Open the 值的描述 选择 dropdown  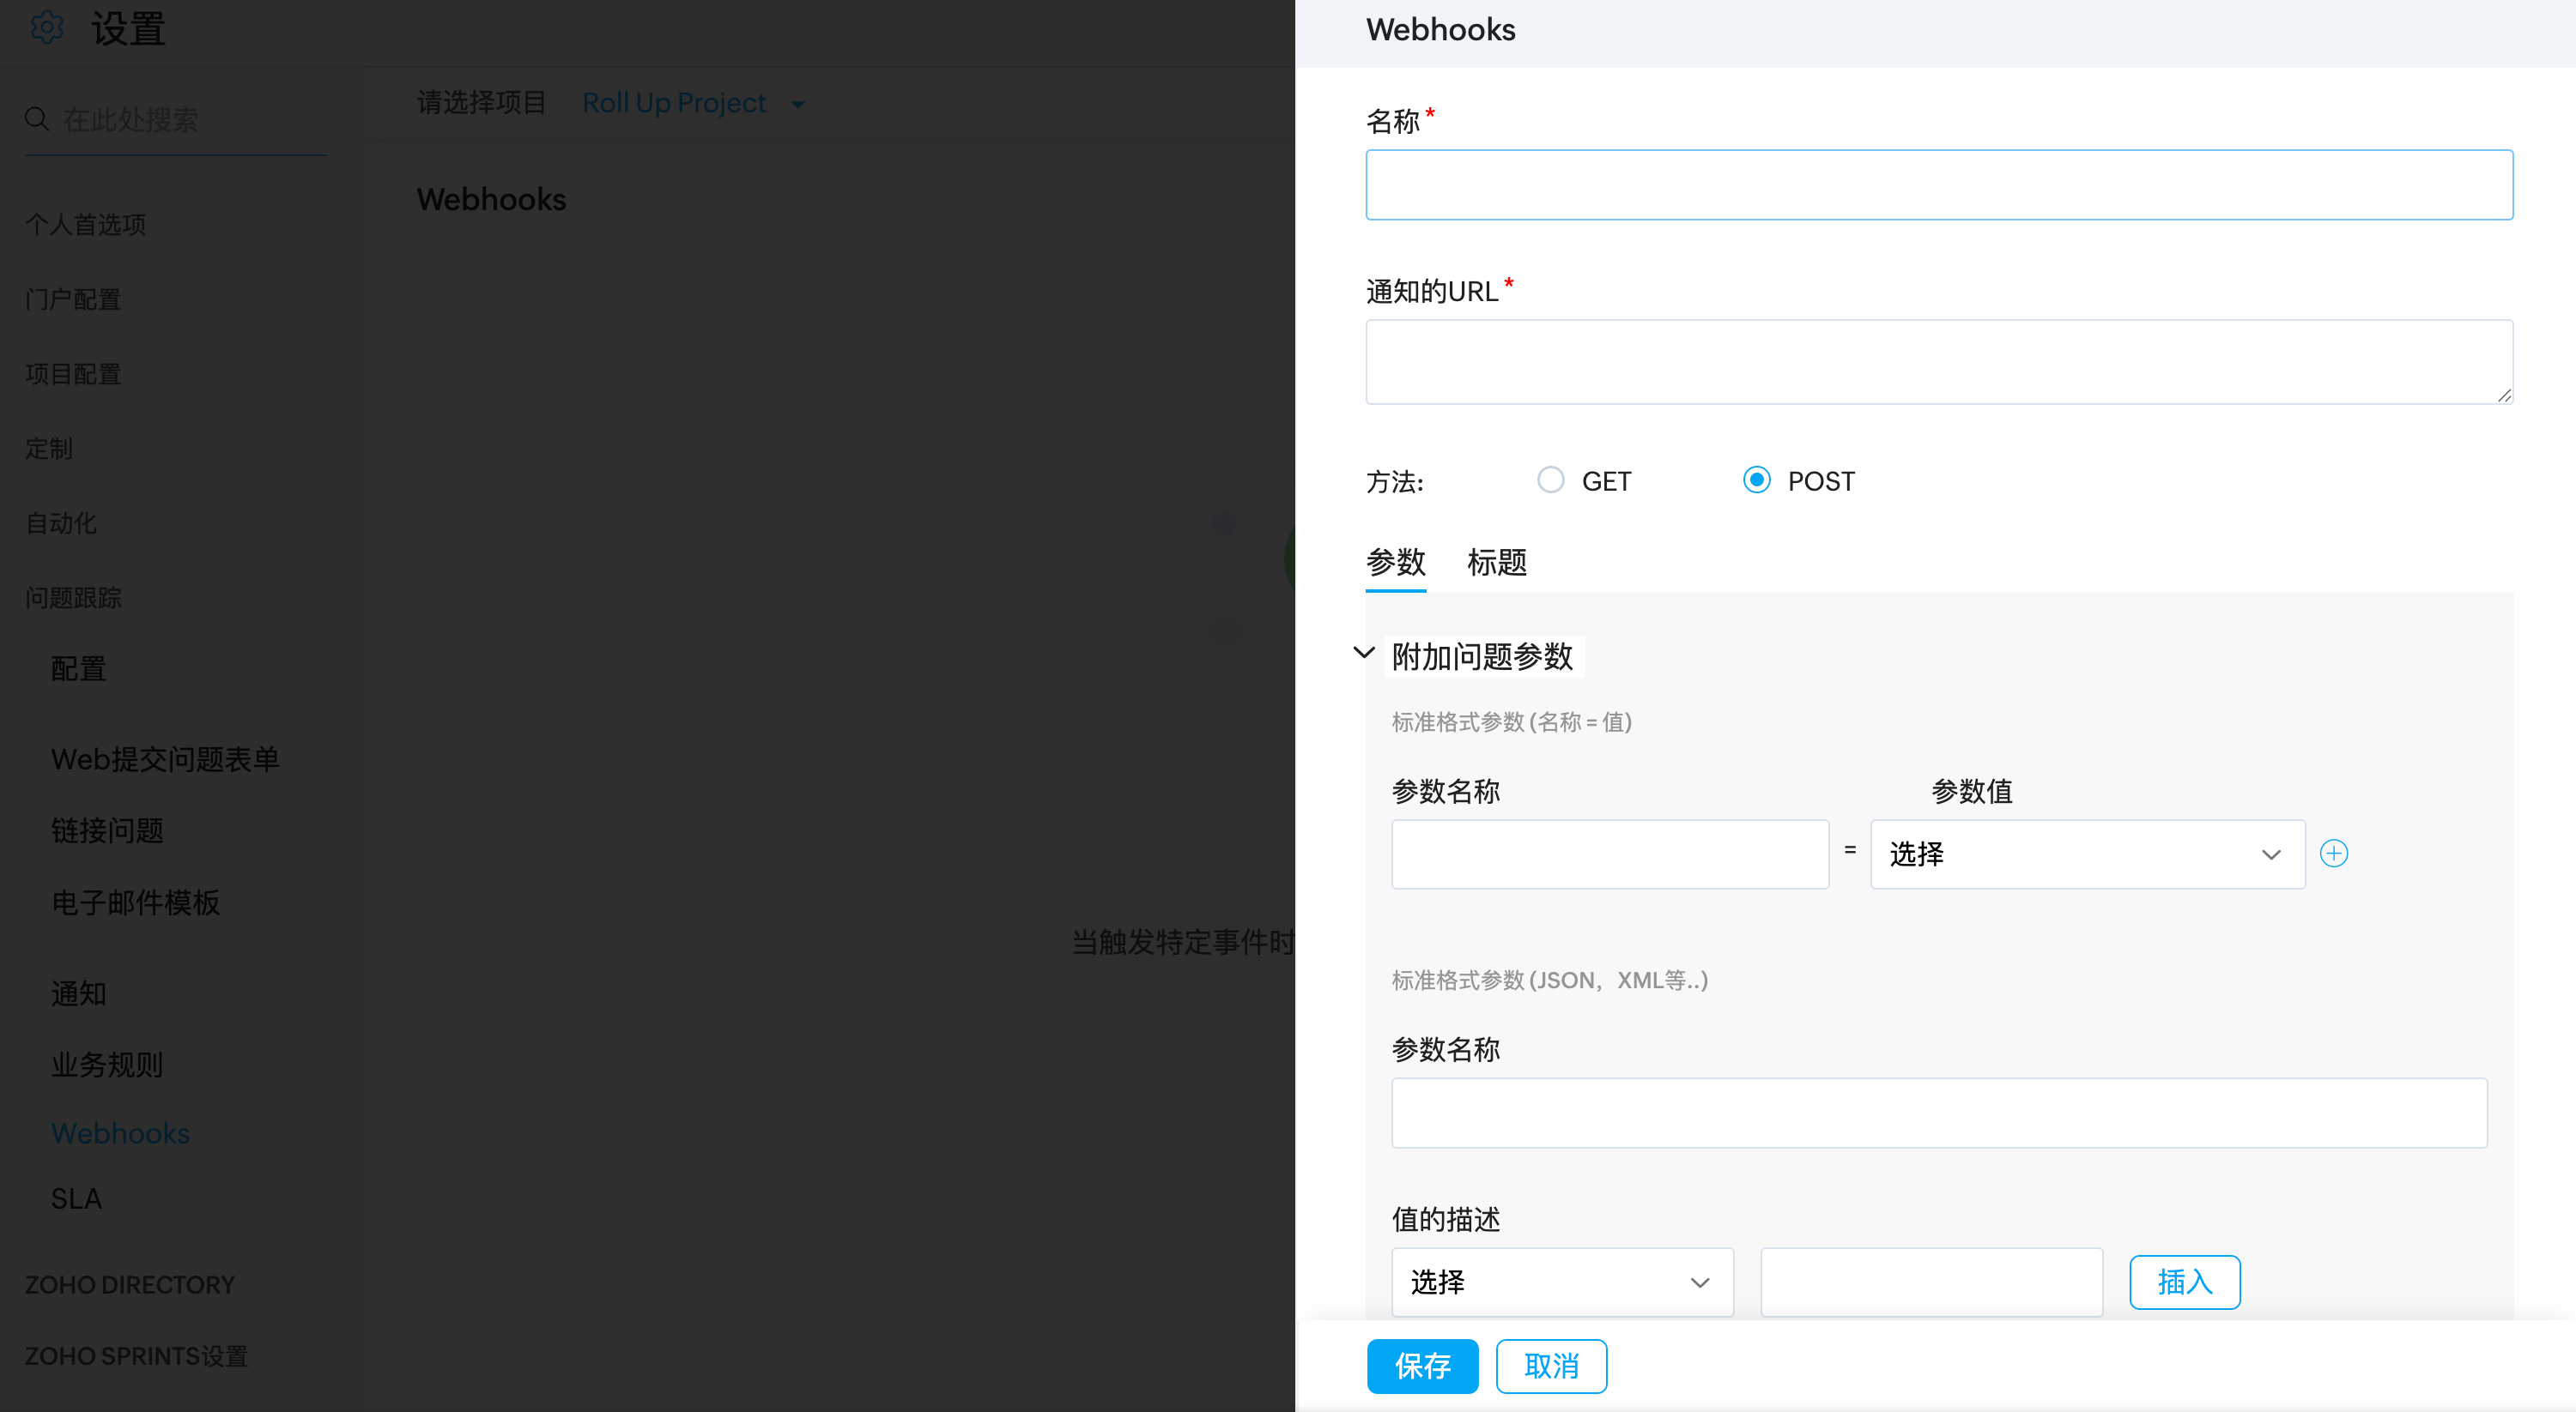point(1561,1282)
